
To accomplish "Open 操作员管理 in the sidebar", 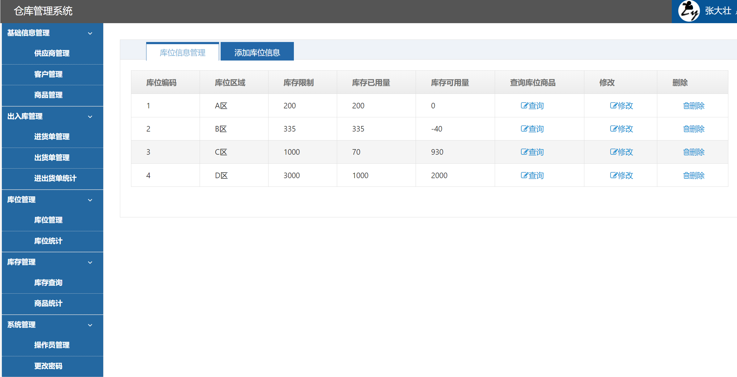I will pos(52,345).
